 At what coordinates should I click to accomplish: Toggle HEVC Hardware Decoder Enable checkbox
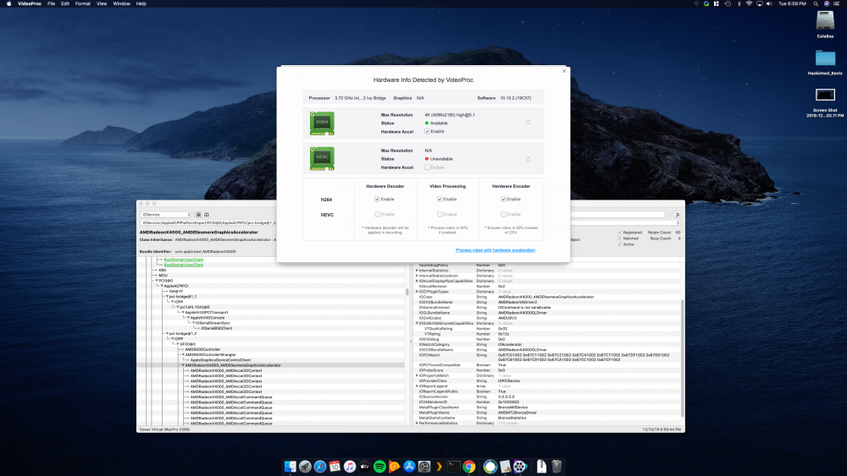click(x=377, y=214)
